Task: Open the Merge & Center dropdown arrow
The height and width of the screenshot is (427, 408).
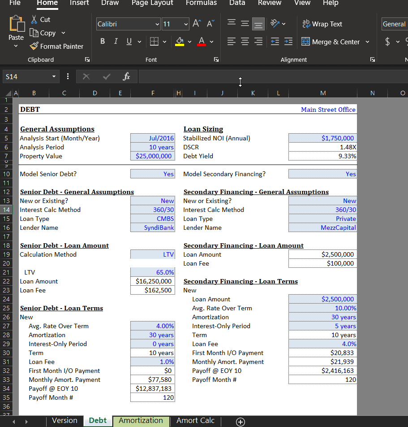Action: pos(368,42)
